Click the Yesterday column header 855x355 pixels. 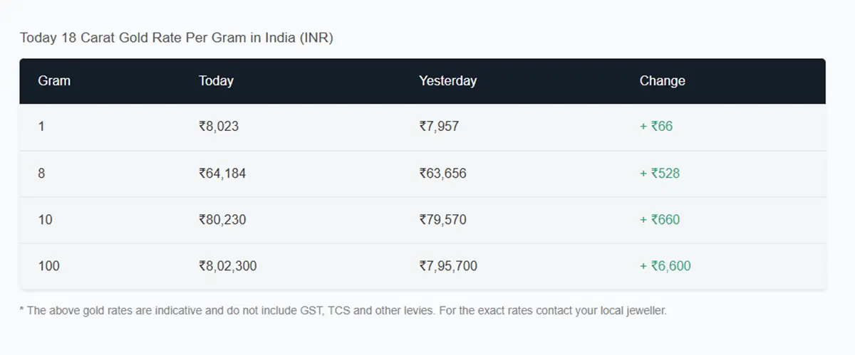coord(447,81)
